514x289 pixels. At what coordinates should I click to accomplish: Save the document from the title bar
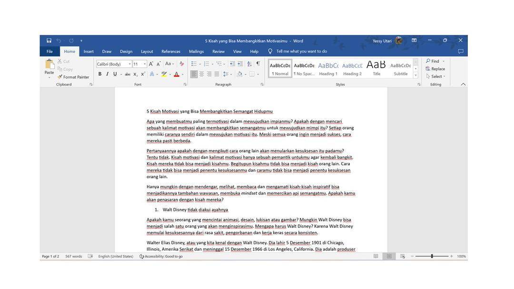(49, 40)
